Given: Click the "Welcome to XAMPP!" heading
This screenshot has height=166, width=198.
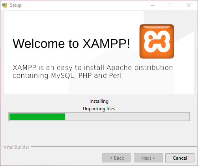Looking at the screenshot, I should (71, 43).
